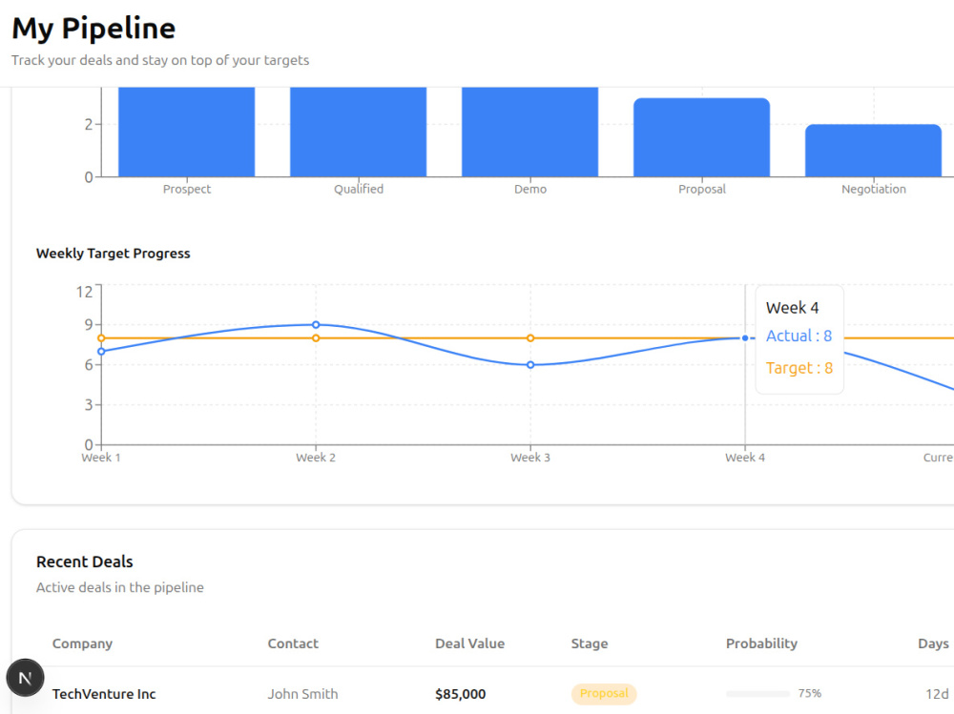954x714 pixels.
Task: Click the Days column header
Action: click(x=933, y=643)
